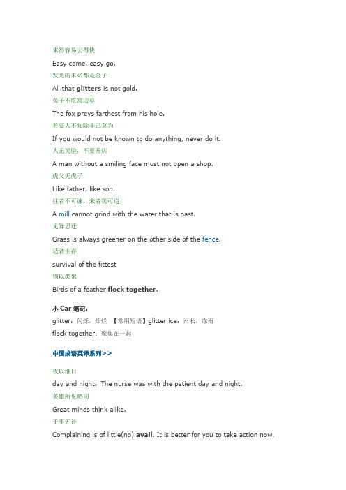Click the green heading 虎父无虎子
The width and height of the screenshot is (346, 490).
pyautogui.click(x=68, y=176)
